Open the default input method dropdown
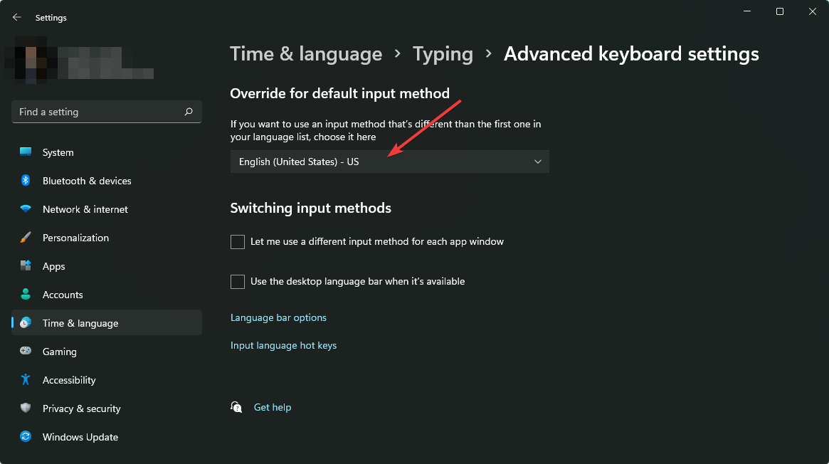Image resolution: width=829 pixels, height=464 pixels. coord(390,162)
